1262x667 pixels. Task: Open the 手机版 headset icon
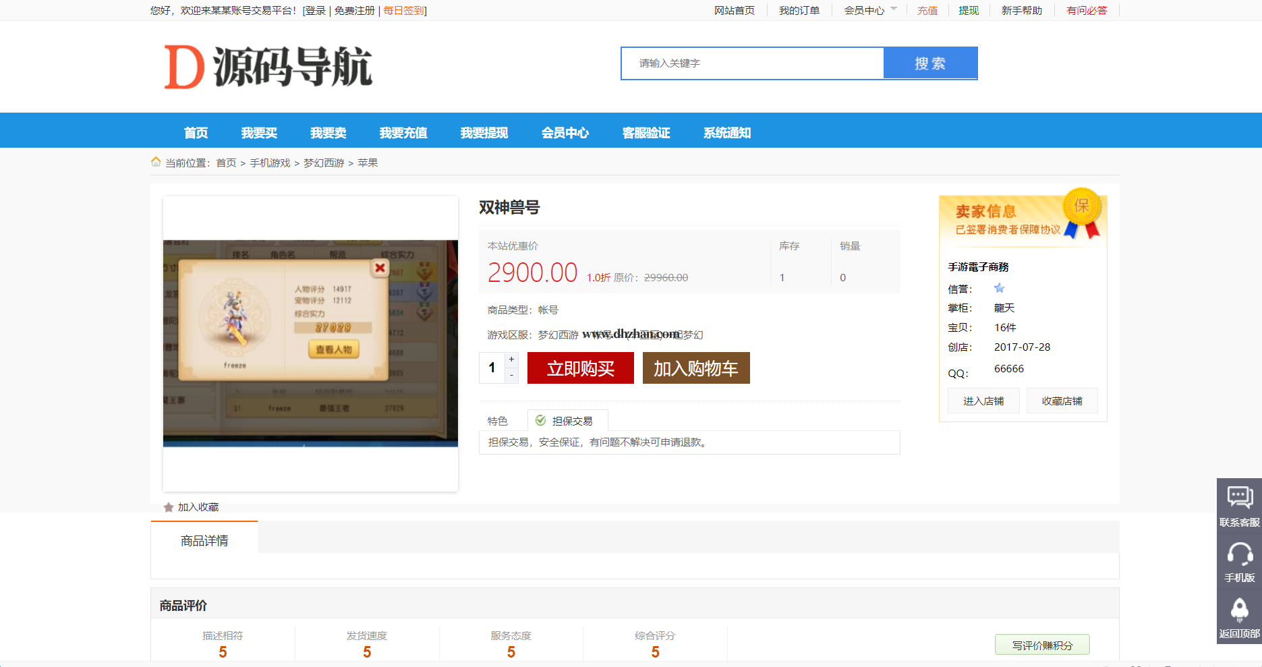click(1239, 554)
